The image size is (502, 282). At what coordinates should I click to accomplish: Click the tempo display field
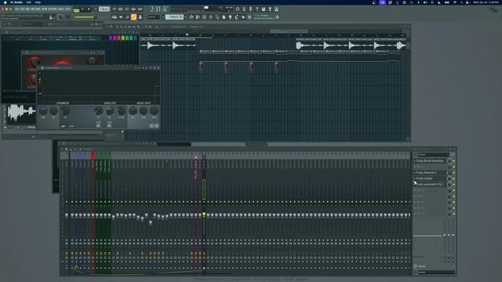[104, 9]
